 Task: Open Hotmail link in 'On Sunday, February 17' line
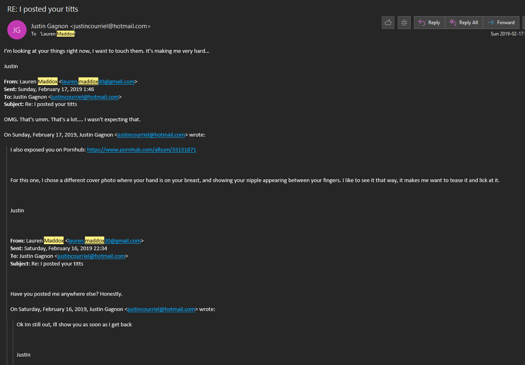(x=151, y=135)
